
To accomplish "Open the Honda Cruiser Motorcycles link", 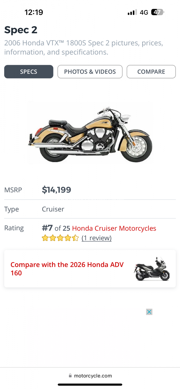I will click(x=114, y=228).
